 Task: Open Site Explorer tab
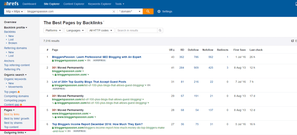click(51, 4)
